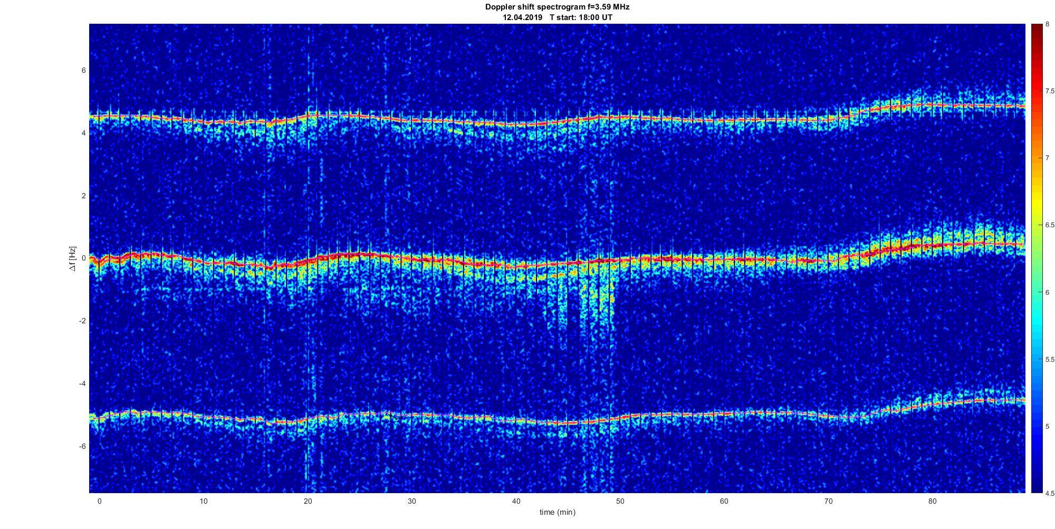Click the y-axis tick label '-4'

click(82, 384)
